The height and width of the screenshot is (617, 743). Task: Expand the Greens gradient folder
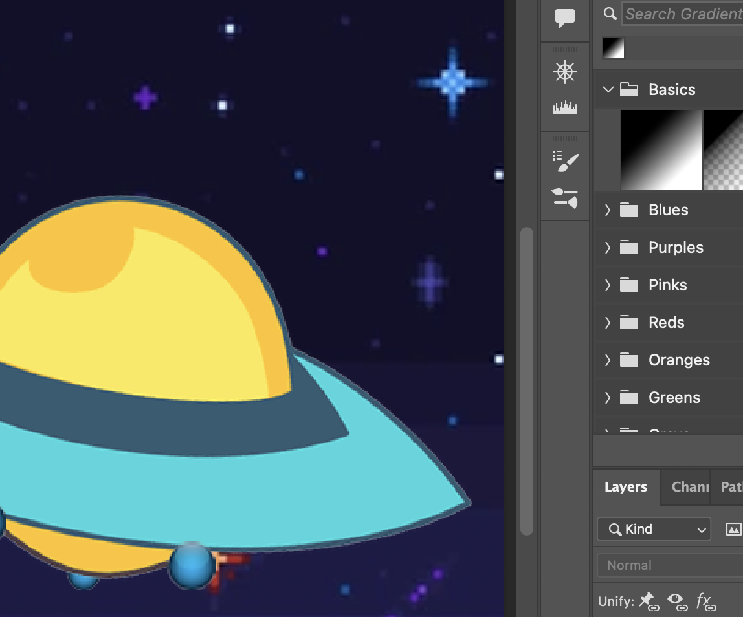(608, 397)
